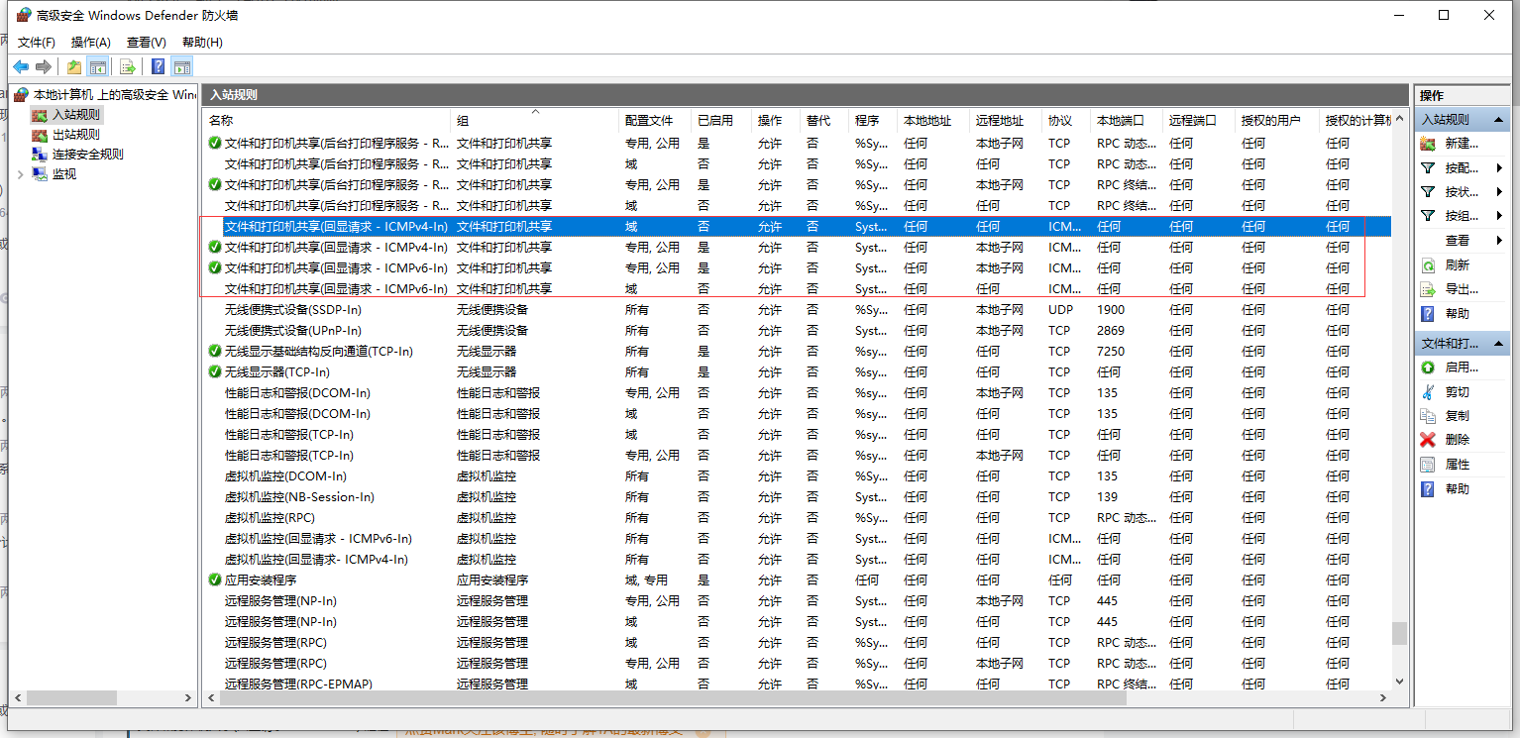Image resolution: width=1520 pixels, height=738 pixels.
Task: Click 导出... export list in the action pane
Action: (x=1462, y=289)
